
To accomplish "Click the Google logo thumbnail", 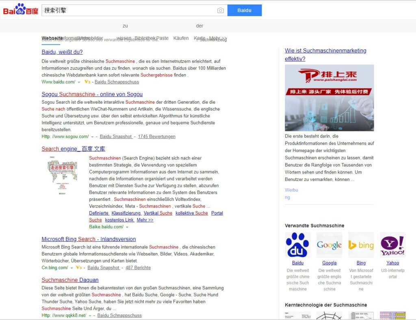I will click(329, 245).
